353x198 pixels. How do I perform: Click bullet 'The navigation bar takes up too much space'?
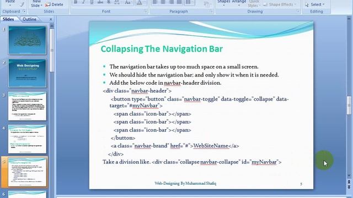[184, 67]
